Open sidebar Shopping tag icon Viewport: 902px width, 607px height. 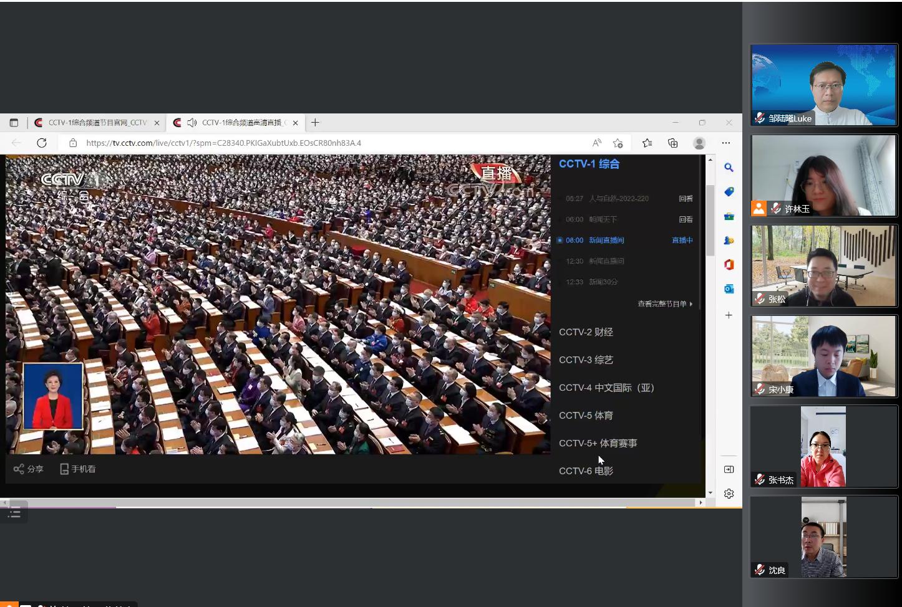(x=729, y=192)
